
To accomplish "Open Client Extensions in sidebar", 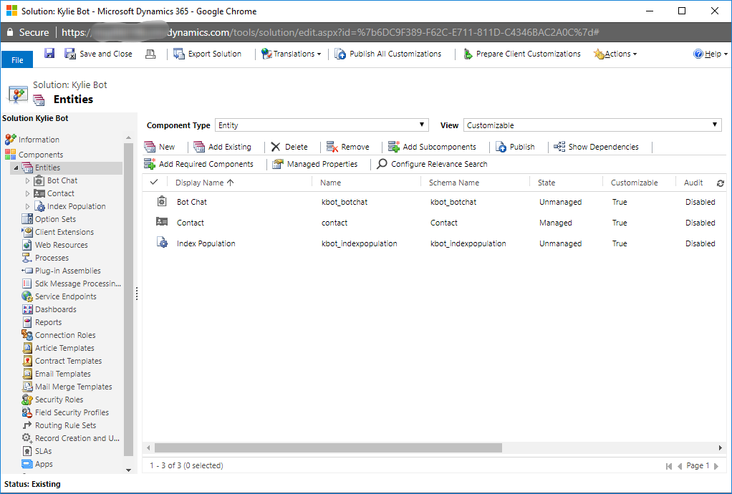I will [57, 232].
